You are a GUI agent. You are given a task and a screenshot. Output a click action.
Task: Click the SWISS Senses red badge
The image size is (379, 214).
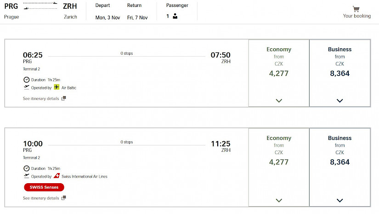click(x=44, y=187)
